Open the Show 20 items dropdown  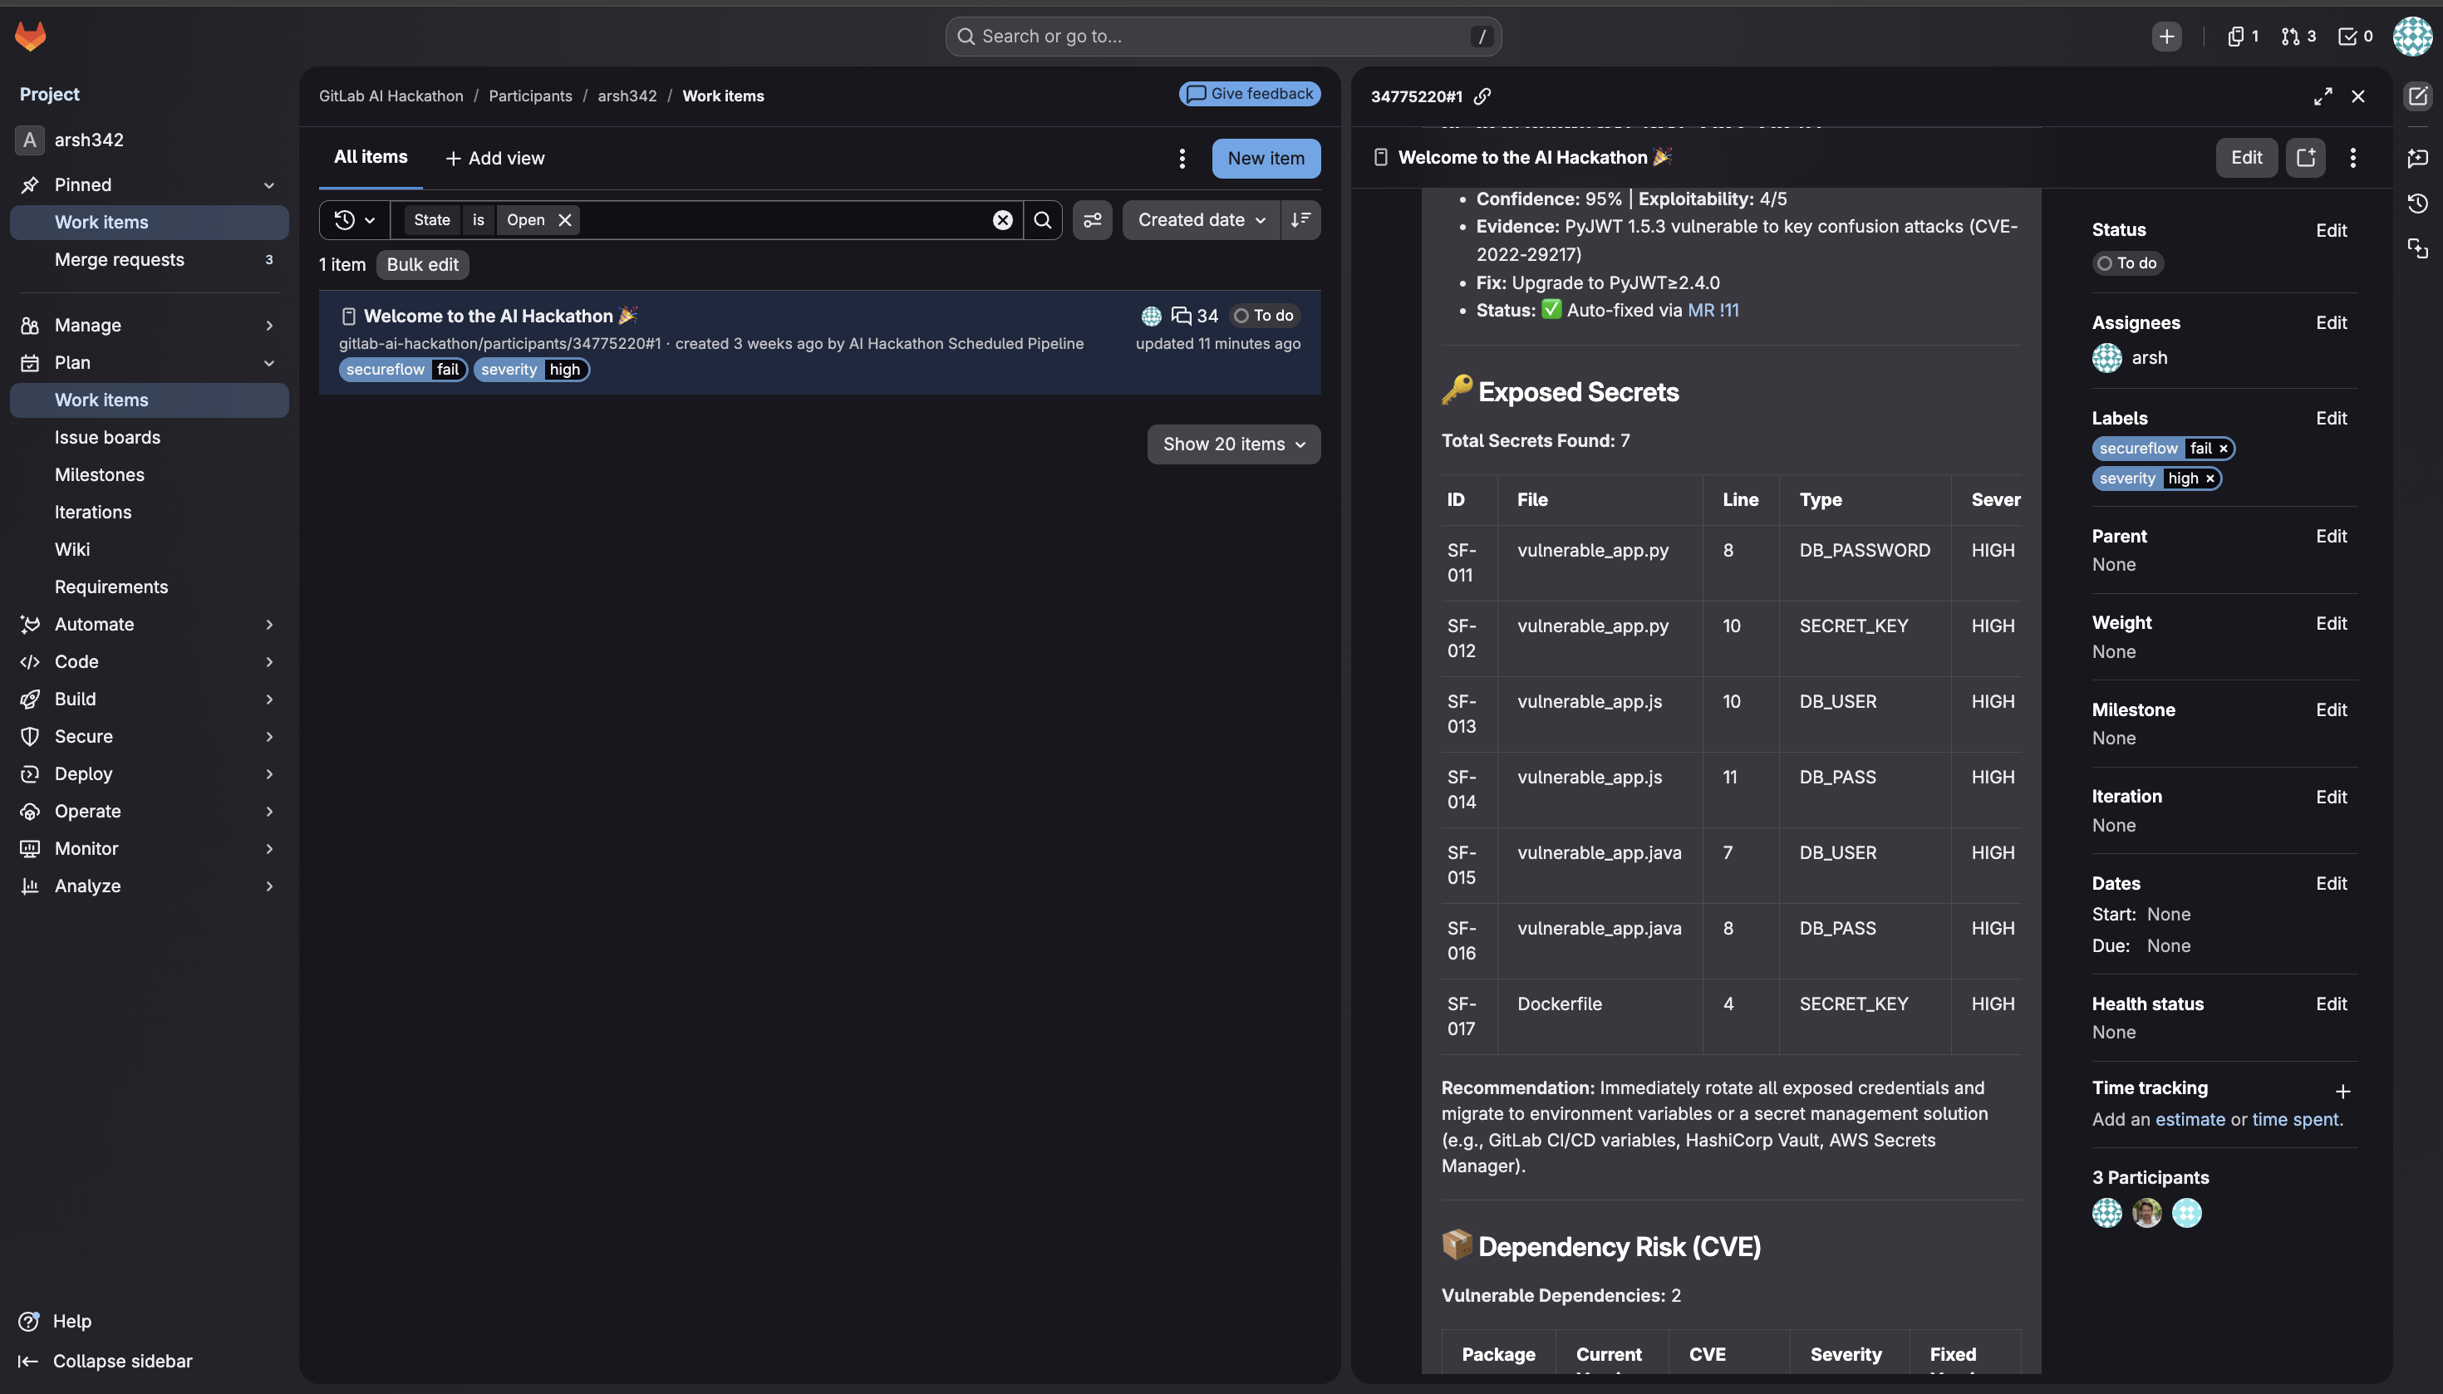click(x=1232, y=444)
